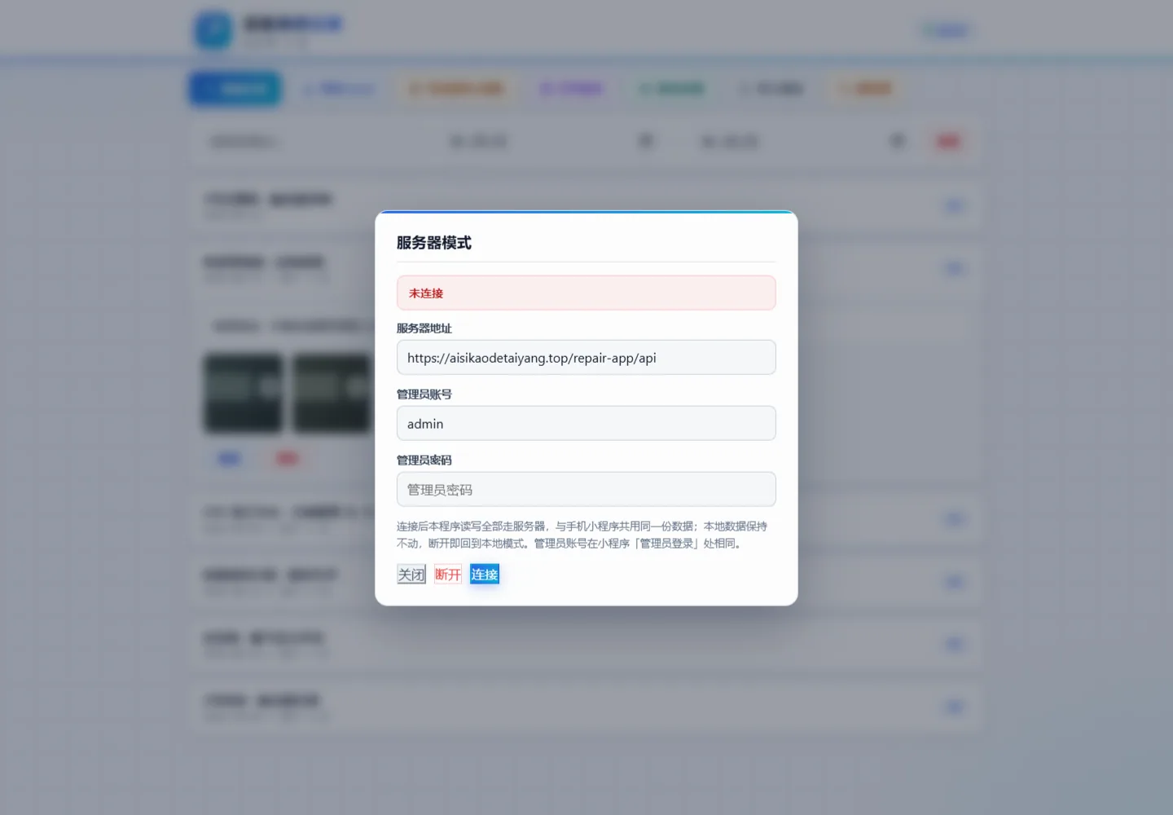Click the 管理员密码 label above the password field
This screenshot has width=1173, height=815.
coord(424,460)
